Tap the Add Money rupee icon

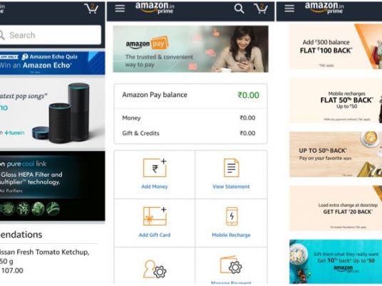click(155, 168)
